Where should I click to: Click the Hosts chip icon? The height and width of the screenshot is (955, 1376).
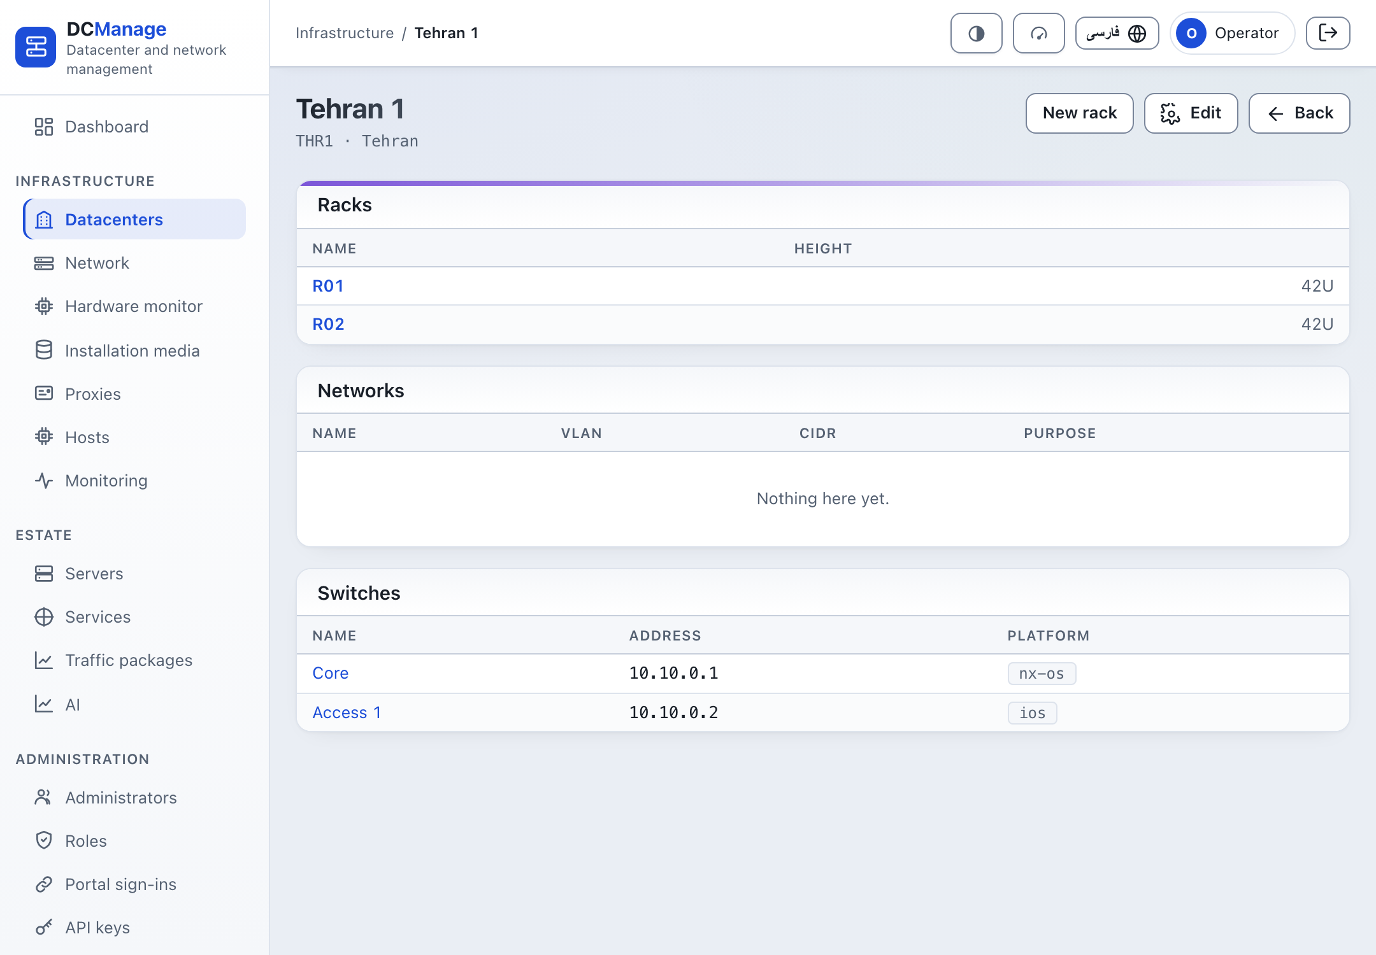(44, 437)
